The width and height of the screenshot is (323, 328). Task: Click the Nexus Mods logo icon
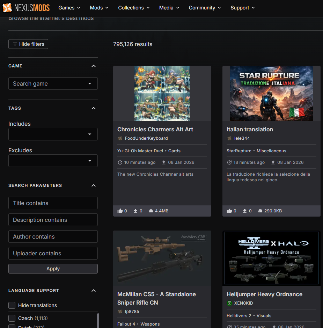coord(7,8)
